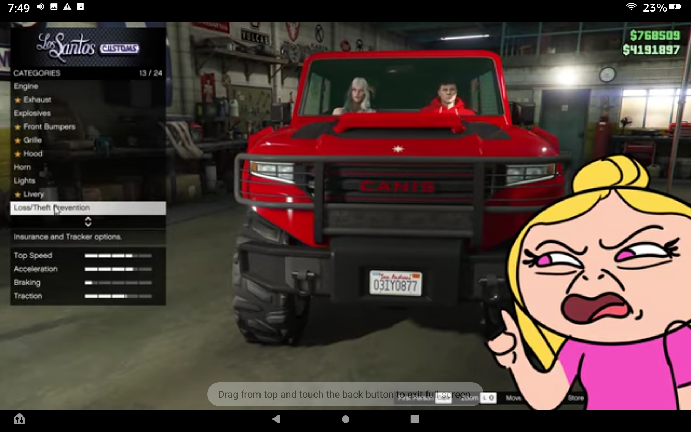This screenshot has height=432, width=691.
Task: Tap the download notification icon
Action: click(x=81, y=7)
